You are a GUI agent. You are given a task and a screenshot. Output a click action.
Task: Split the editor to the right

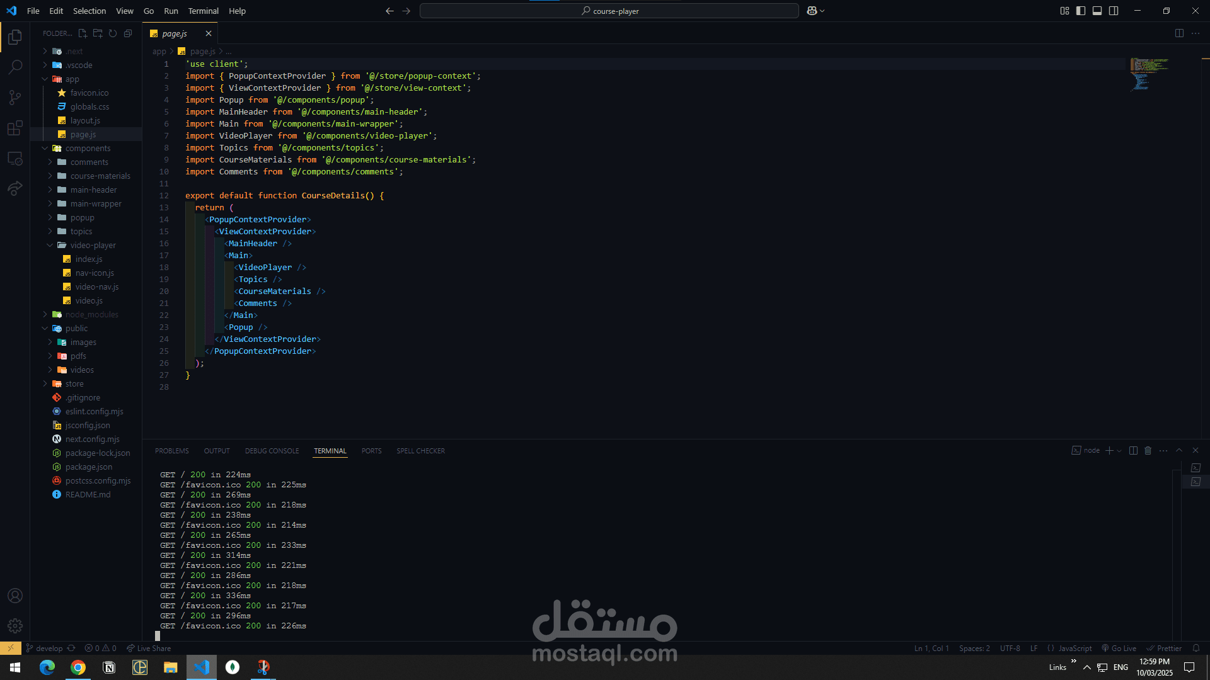click(1179, 33)
